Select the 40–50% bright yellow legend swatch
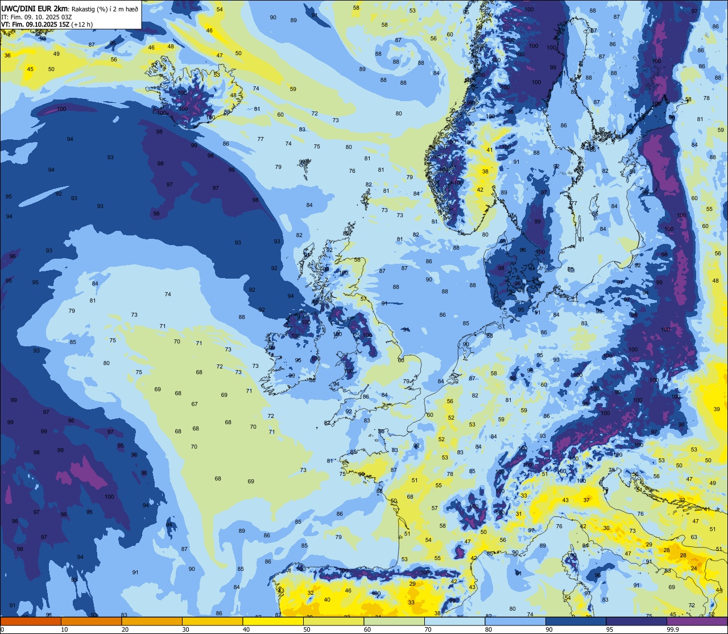Image resolution: width=728 pixels, height=634 pixels. 273,621
